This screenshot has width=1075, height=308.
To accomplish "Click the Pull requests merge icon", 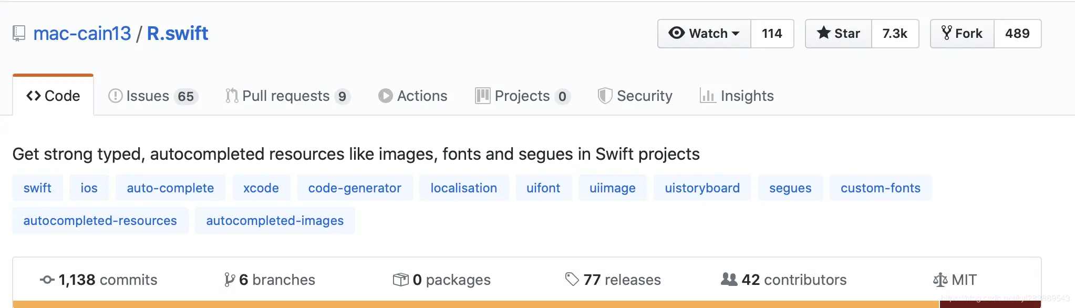I will pyautogui.click(x=232, y=96).
